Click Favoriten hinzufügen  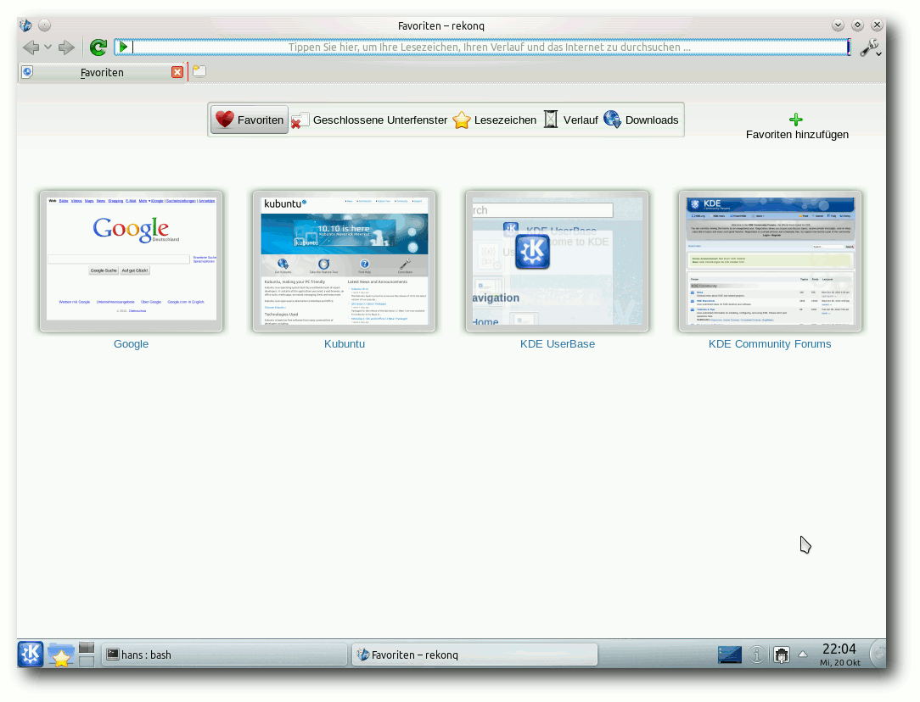click(797, 126)
